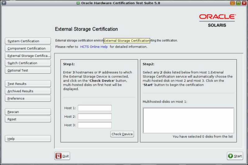This screenshot has height=165, width=248.
Task: Start the certification with the Start button
Action: point(235,156)
